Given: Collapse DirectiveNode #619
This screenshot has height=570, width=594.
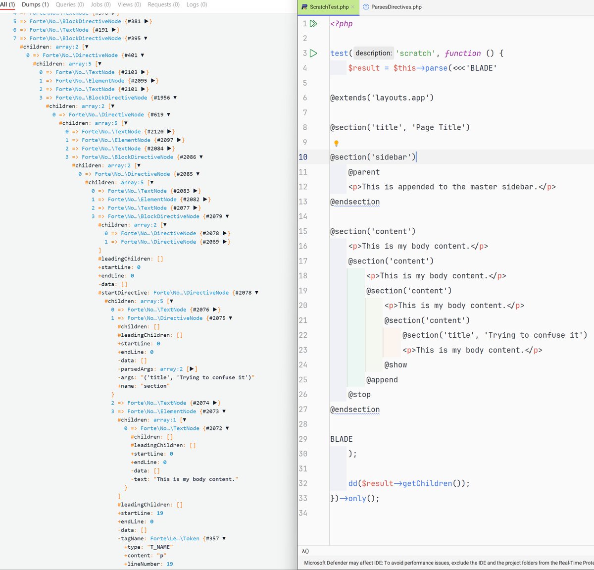Looking at the screenshot, I should 168,114.
